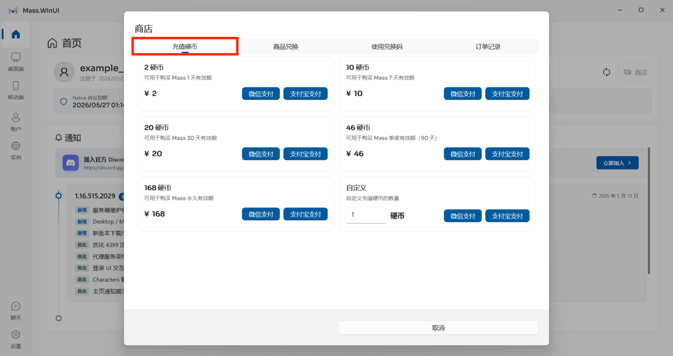Image resolution: width=673 pixels, height=356 pixels.
Task: Go to the 账户 account icon
Action: tap(16, 117)
